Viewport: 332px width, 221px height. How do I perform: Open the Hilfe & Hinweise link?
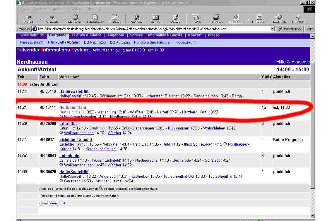pos(293,62)
